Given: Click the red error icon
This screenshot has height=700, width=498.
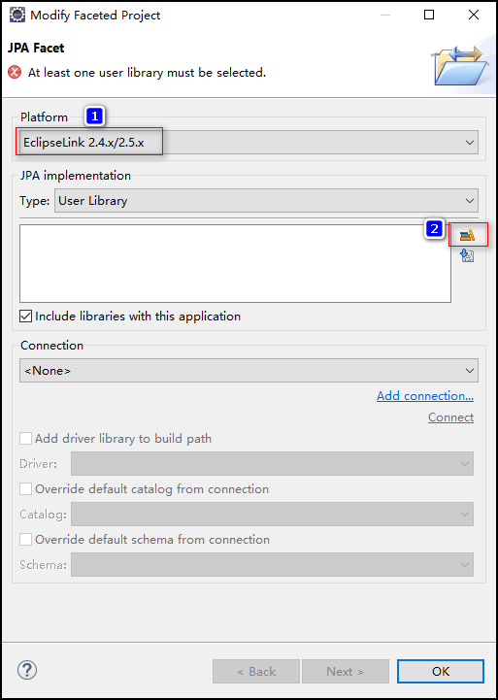Looking at the screenshot, I should coord(15,72).
